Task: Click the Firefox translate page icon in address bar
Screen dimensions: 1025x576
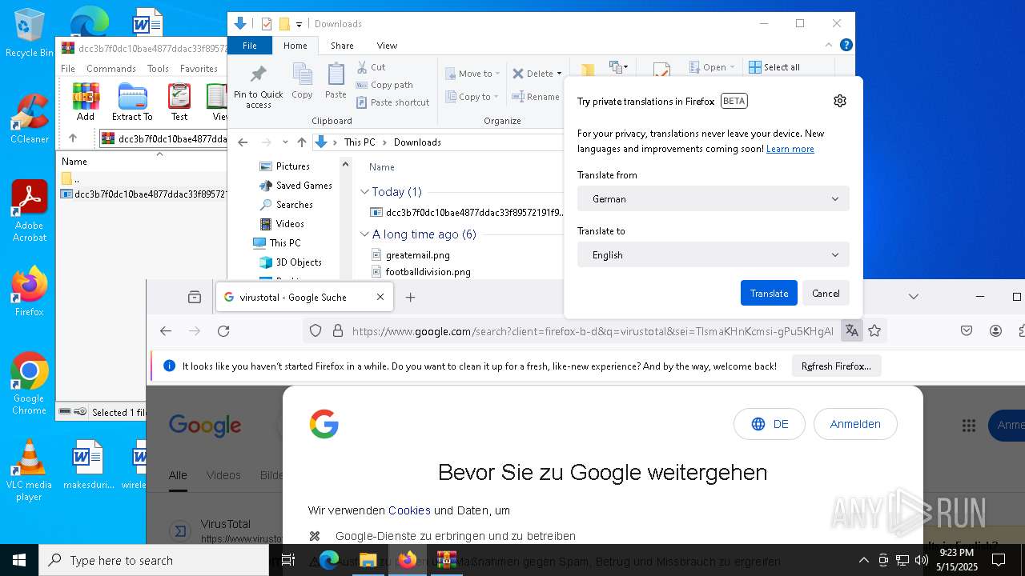Action: click(851, 330)
